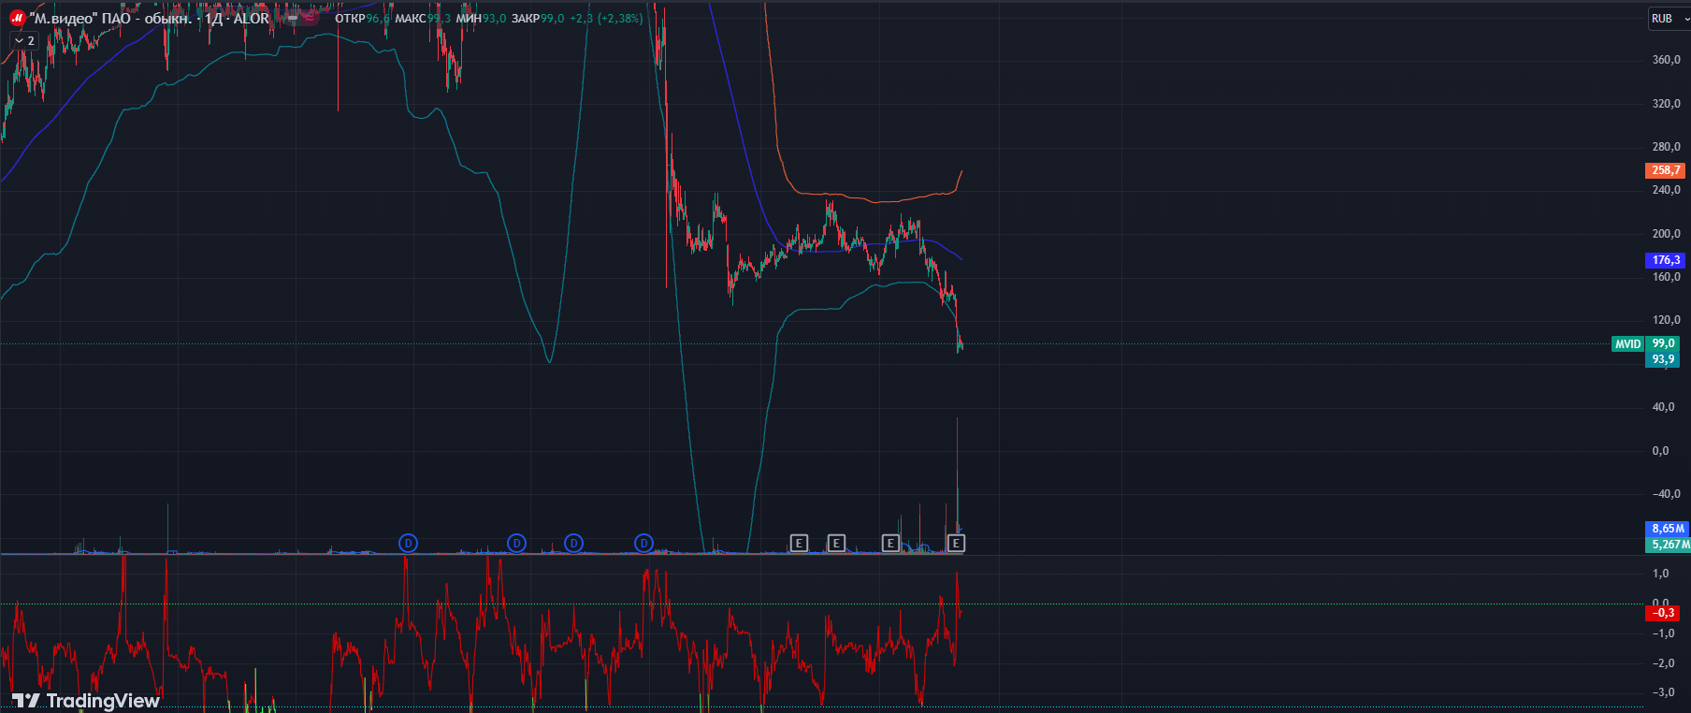
Task: Click the second dividend D marker from left
Action: point(516,543)
